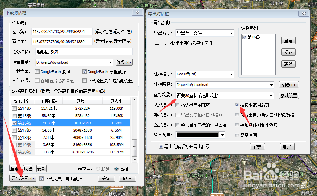317x196 pixels.
Task: Click elevation table scrollbar up arrow
Action: [x=135, y=100]
